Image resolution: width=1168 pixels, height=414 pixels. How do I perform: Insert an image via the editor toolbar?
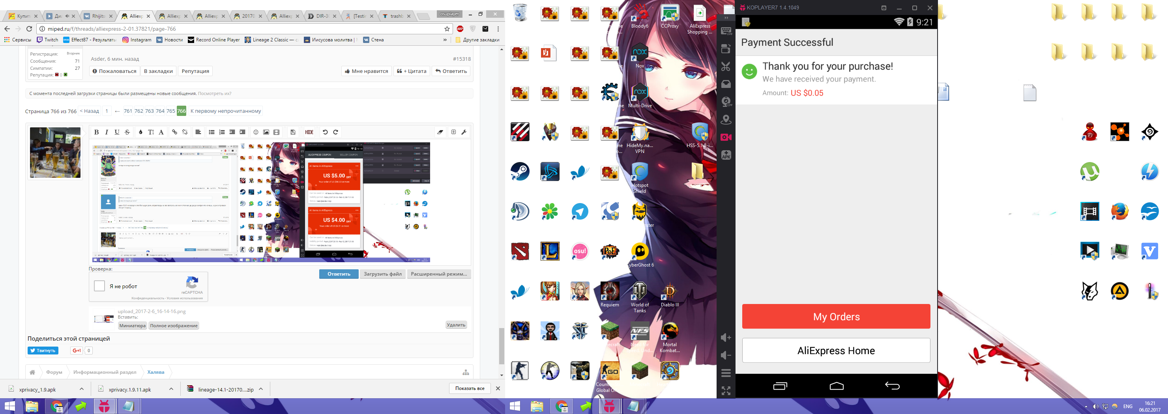(x=266, y=132)
